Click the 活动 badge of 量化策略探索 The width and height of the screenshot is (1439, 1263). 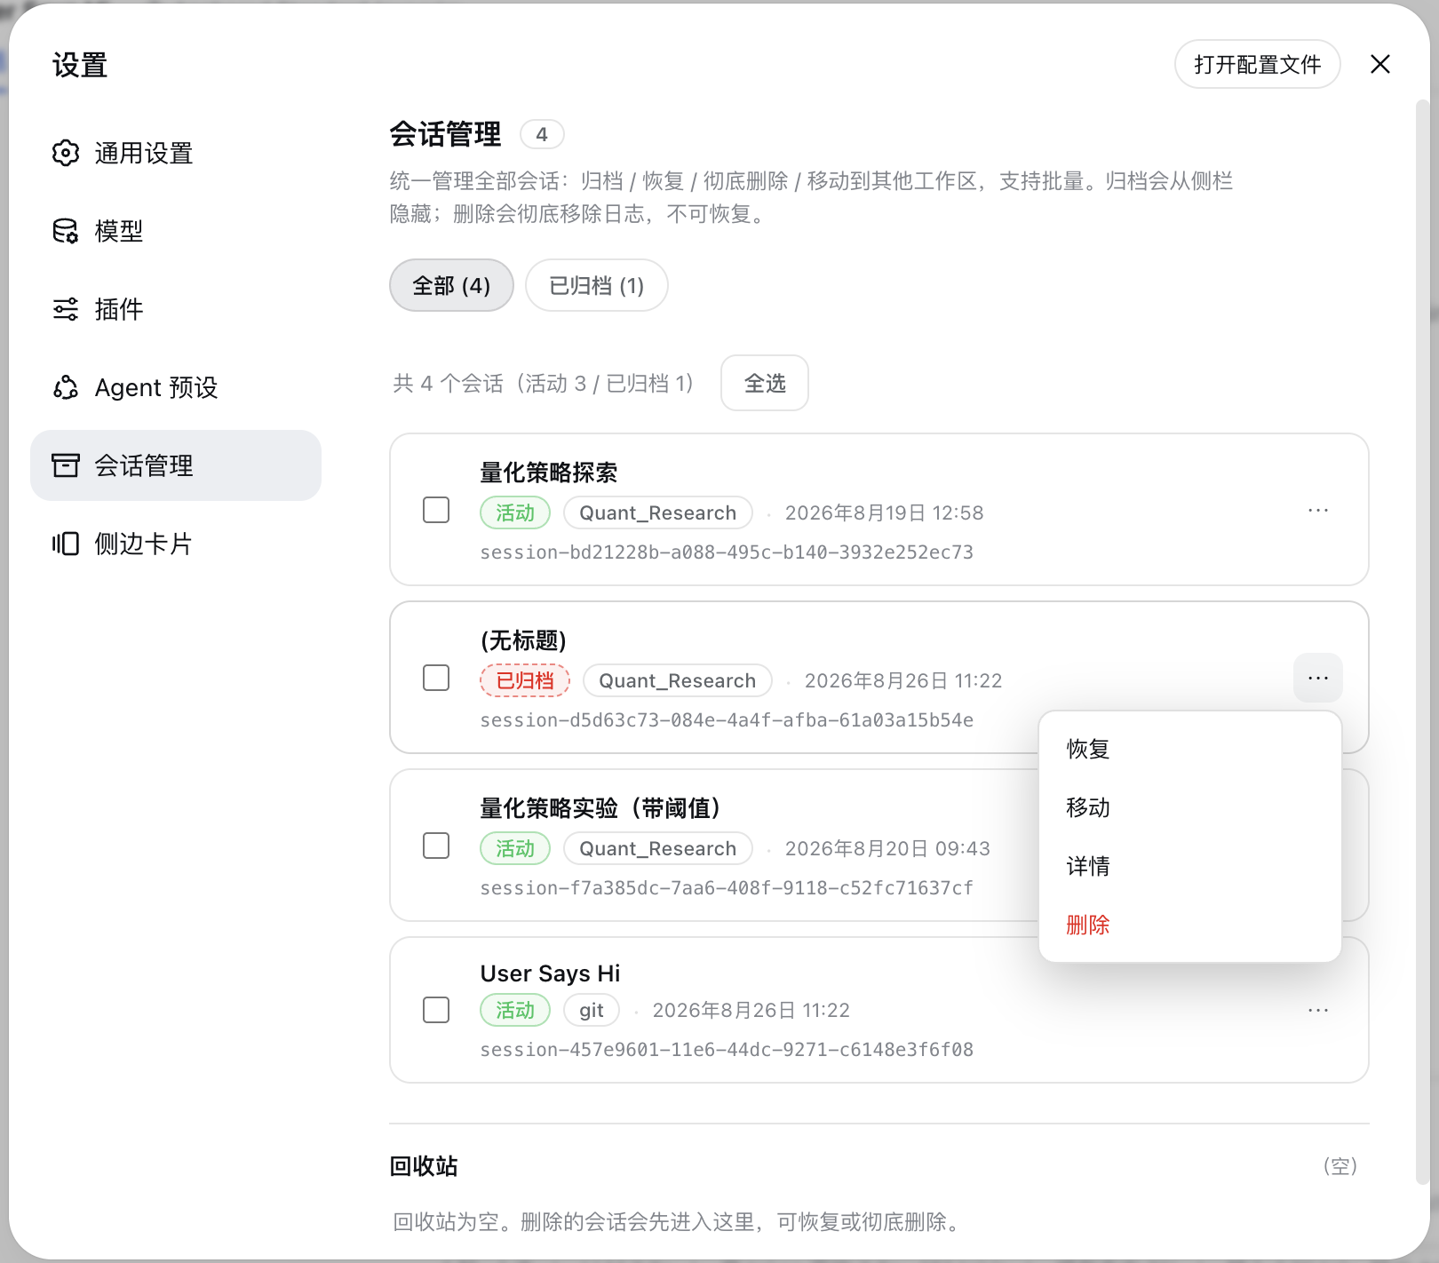click(x=515, y=512)
